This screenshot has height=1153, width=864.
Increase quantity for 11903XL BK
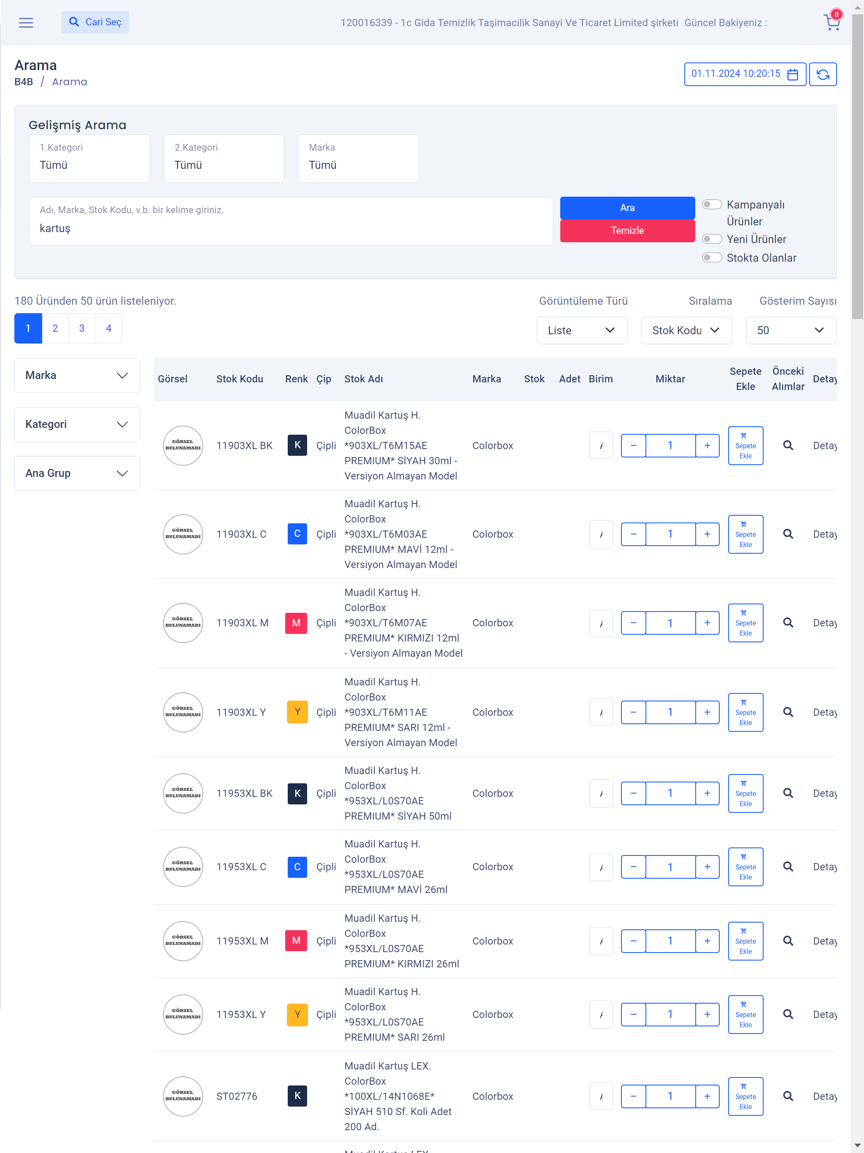pos(707,445)
